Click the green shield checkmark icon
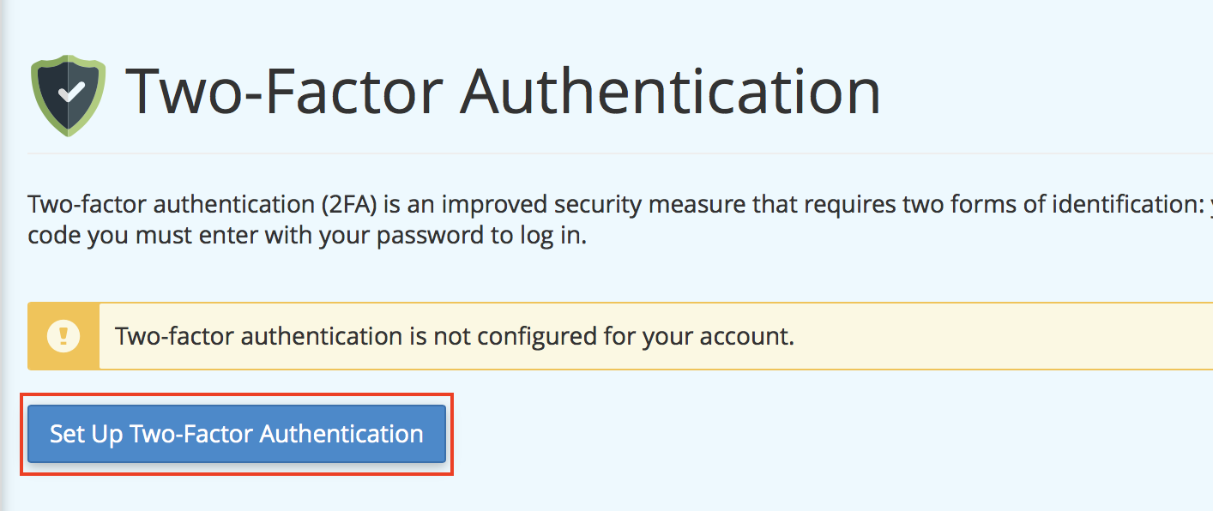This screenshot has width=1213, height=511. tap(68, 95)
